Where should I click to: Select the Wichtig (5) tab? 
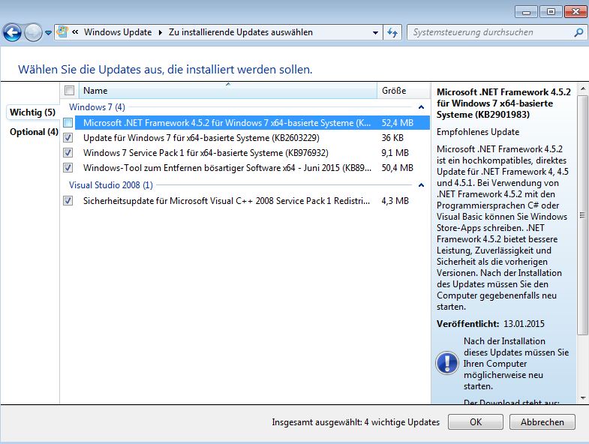click(x=33, y=112)
